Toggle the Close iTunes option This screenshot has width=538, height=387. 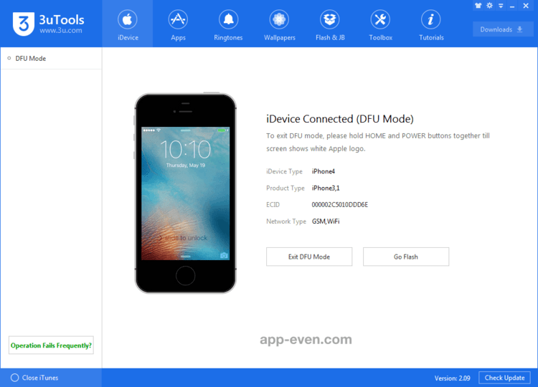point(34,378)
